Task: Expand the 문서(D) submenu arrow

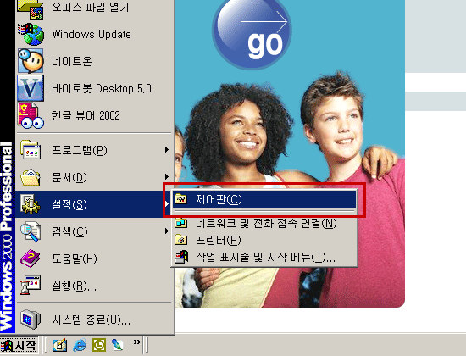Action: point(167,177)
